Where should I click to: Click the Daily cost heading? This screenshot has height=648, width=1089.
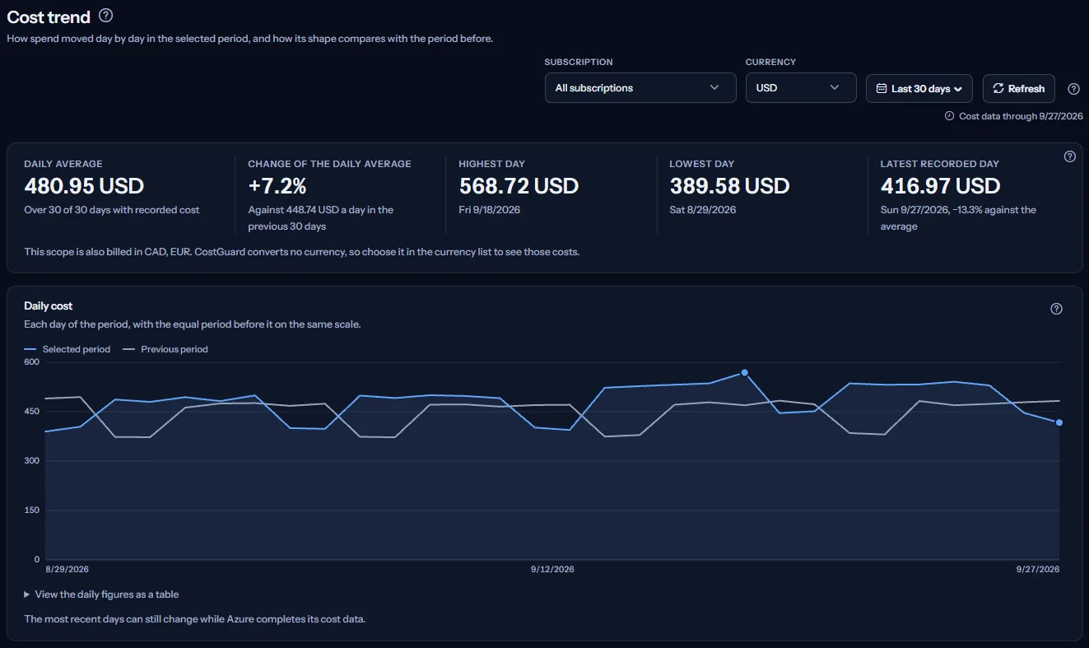[x=49, y=306]
